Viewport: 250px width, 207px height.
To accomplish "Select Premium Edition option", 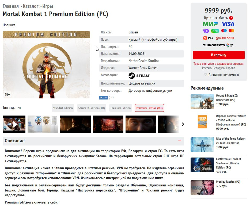I will tap(120, 108).
